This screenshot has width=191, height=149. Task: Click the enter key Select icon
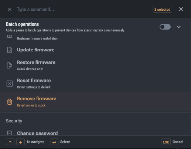coord(54,142)
